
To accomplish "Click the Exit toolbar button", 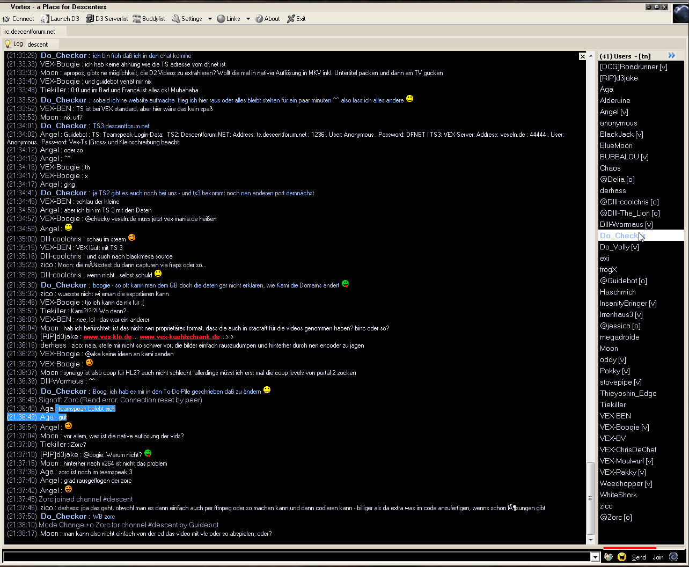I will [x=296, y=19].
